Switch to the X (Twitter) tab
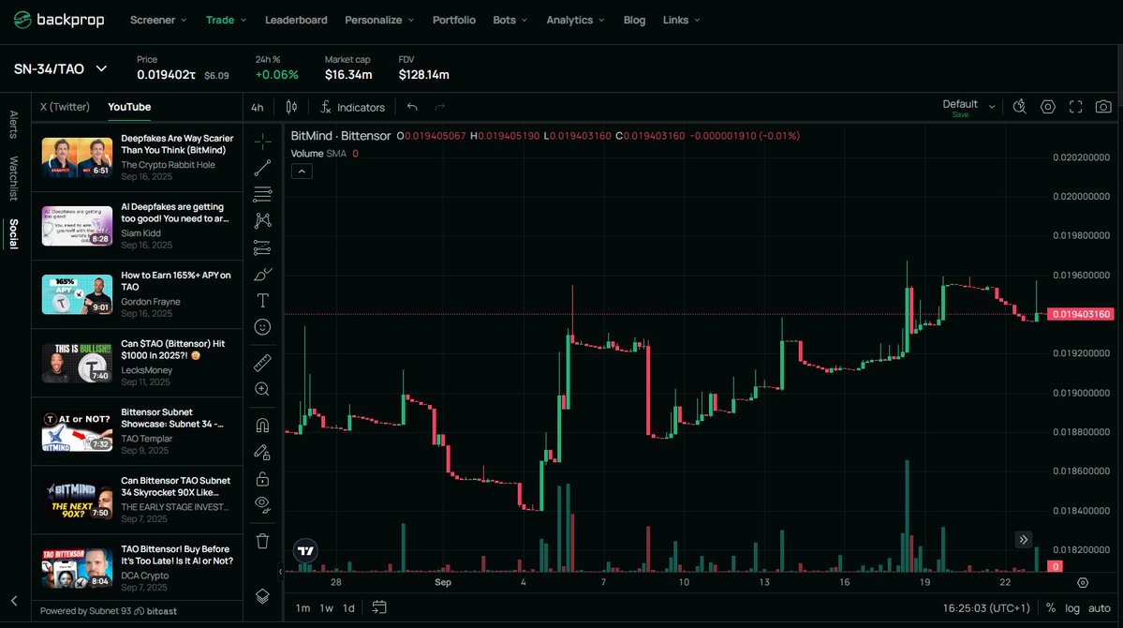Viewport: 1123px width, 628px height. [x=66, y=107]
